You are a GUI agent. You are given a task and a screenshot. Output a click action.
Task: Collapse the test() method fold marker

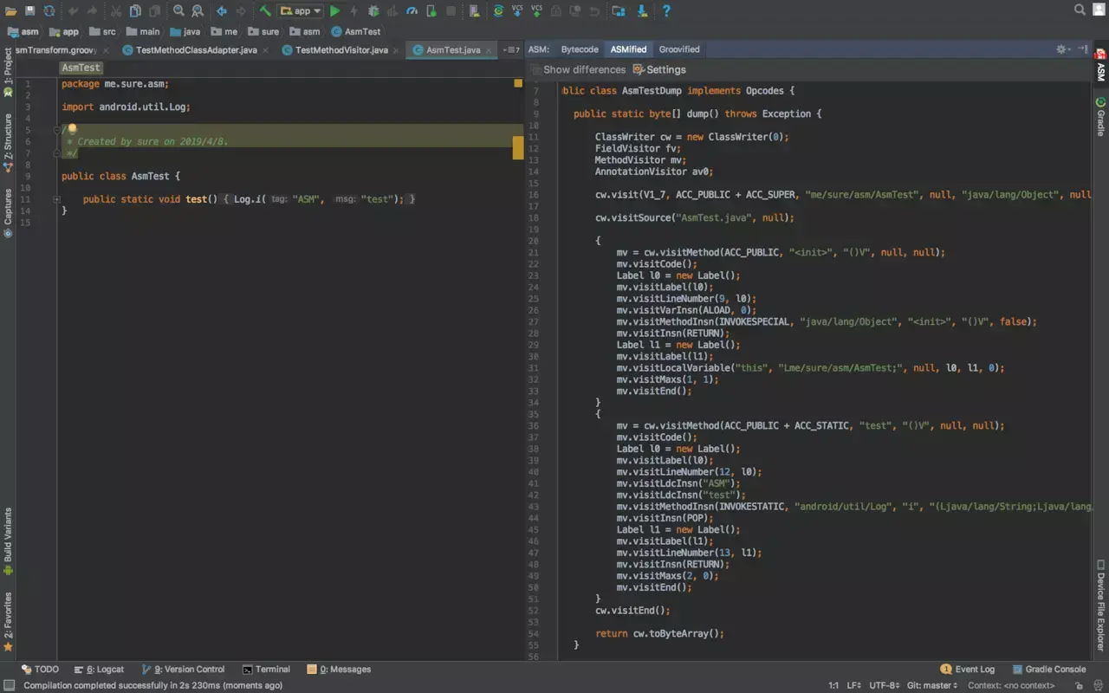(x=57, y=199)
